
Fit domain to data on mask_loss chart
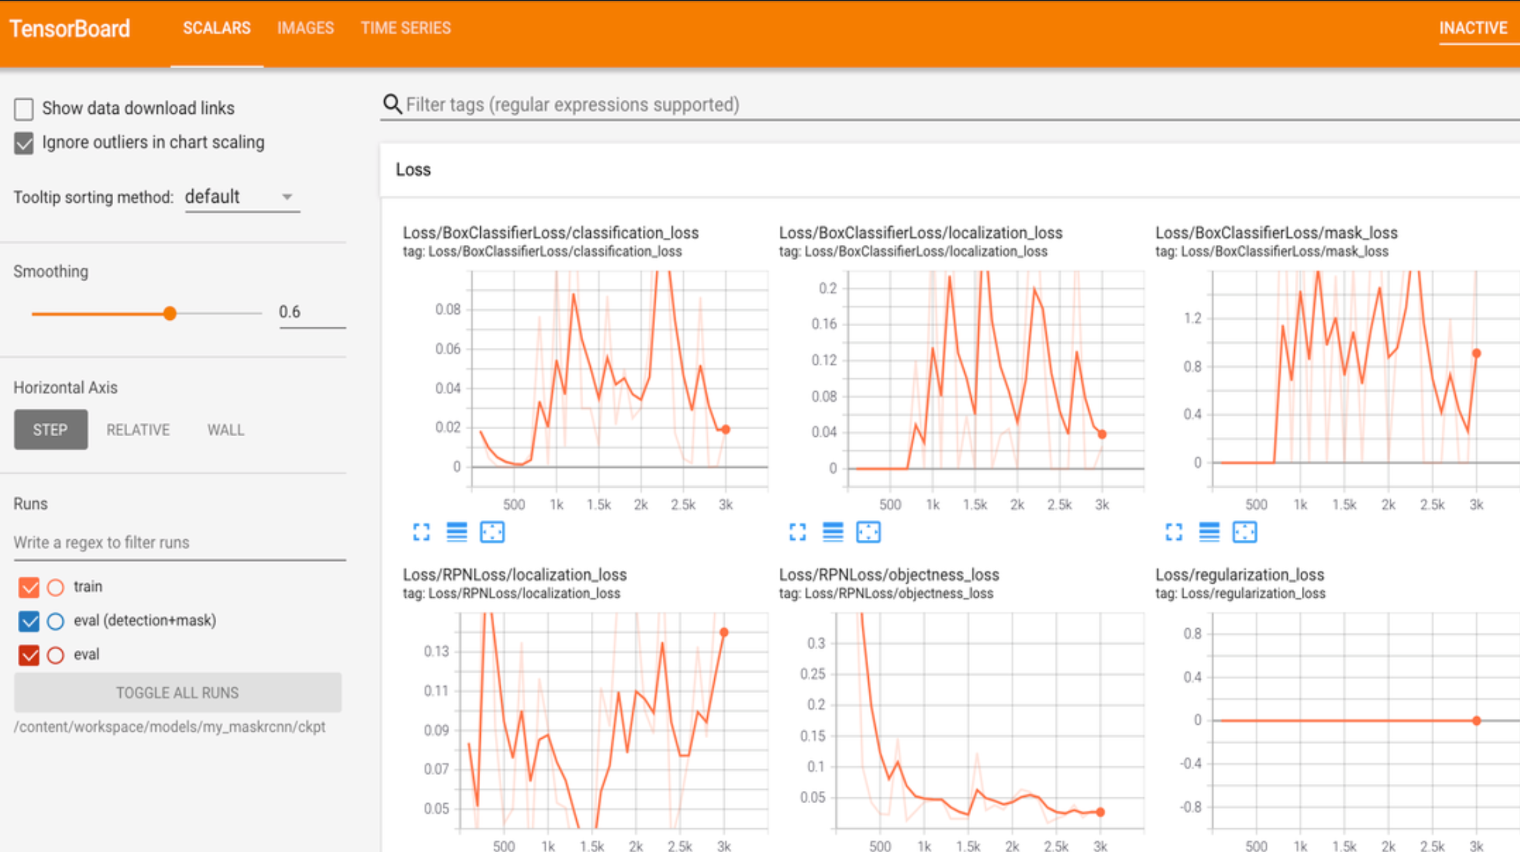coord(1245,532)
